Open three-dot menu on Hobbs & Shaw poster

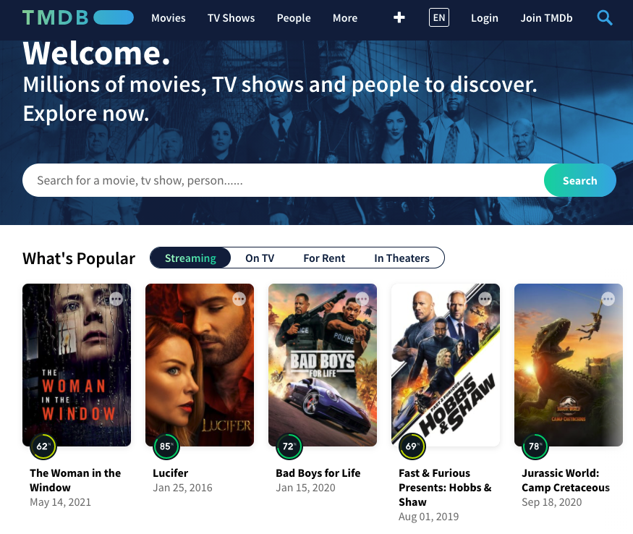[485, 299]
